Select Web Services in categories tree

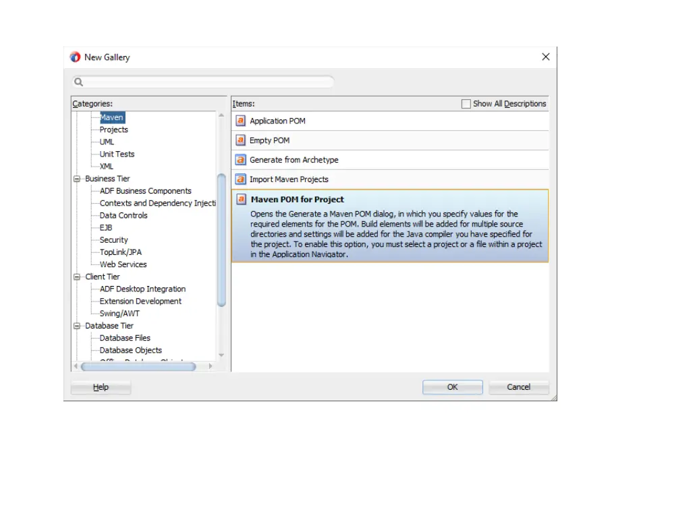(123, 264)
